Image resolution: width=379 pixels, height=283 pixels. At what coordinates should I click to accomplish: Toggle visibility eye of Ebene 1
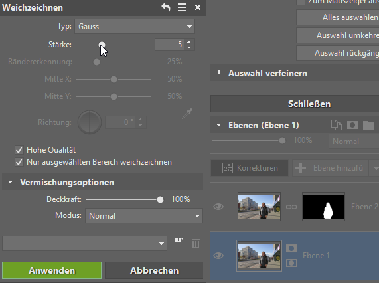218,256
